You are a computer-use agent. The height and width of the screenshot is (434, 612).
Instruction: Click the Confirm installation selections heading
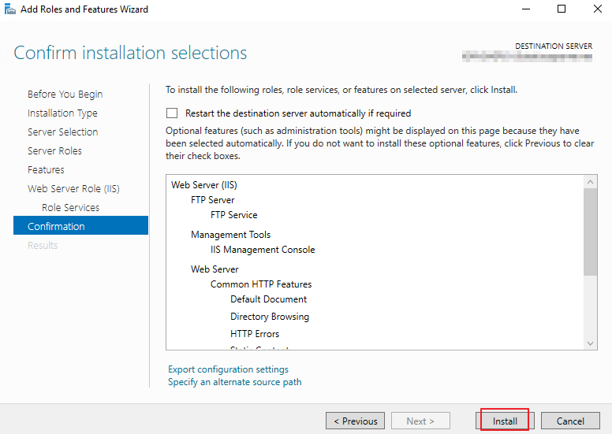pos(130,53)
